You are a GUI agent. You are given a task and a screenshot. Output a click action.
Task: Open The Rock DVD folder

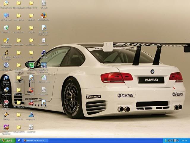(19, 102)
